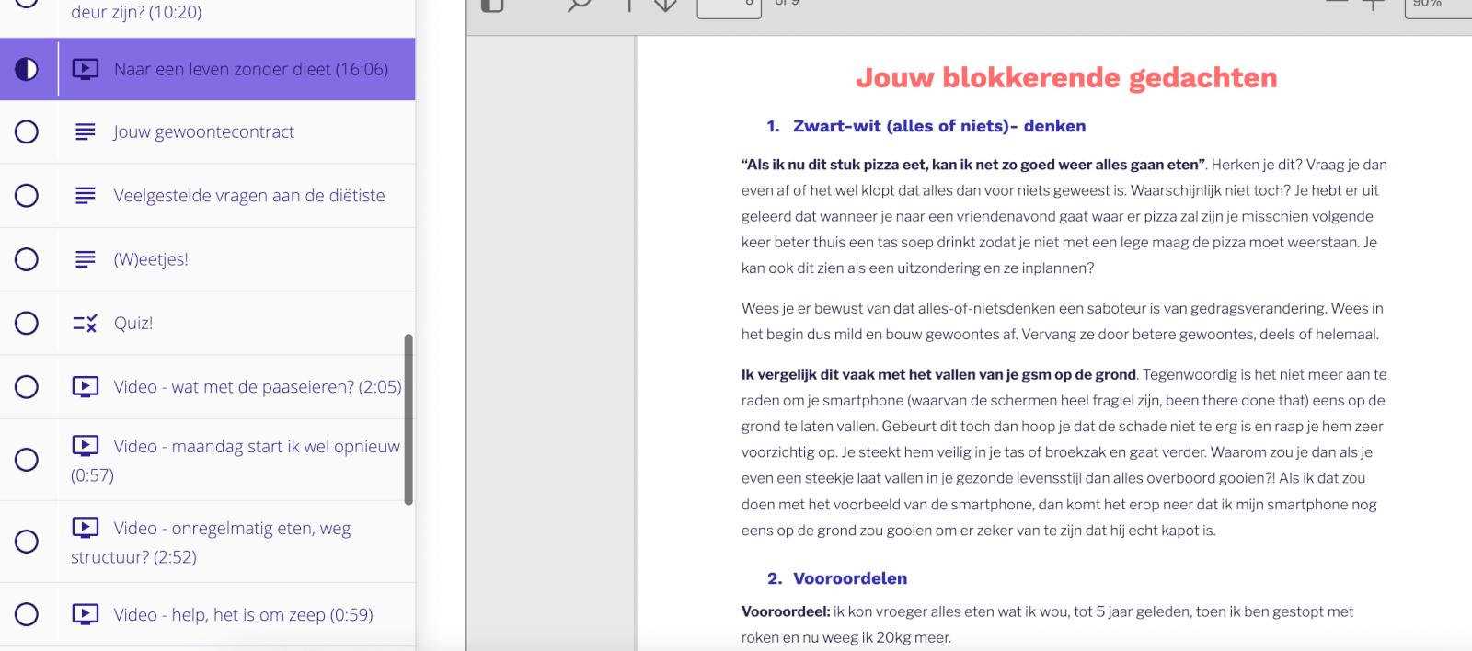Mark 'Video - help, het is om zeep' circle complete

27,614
